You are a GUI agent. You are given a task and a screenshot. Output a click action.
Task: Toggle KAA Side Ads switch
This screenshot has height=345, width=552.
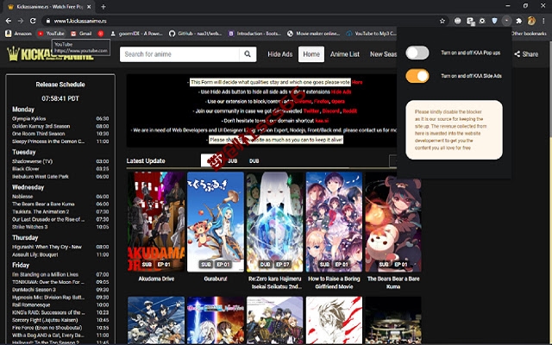click(417, 76)
